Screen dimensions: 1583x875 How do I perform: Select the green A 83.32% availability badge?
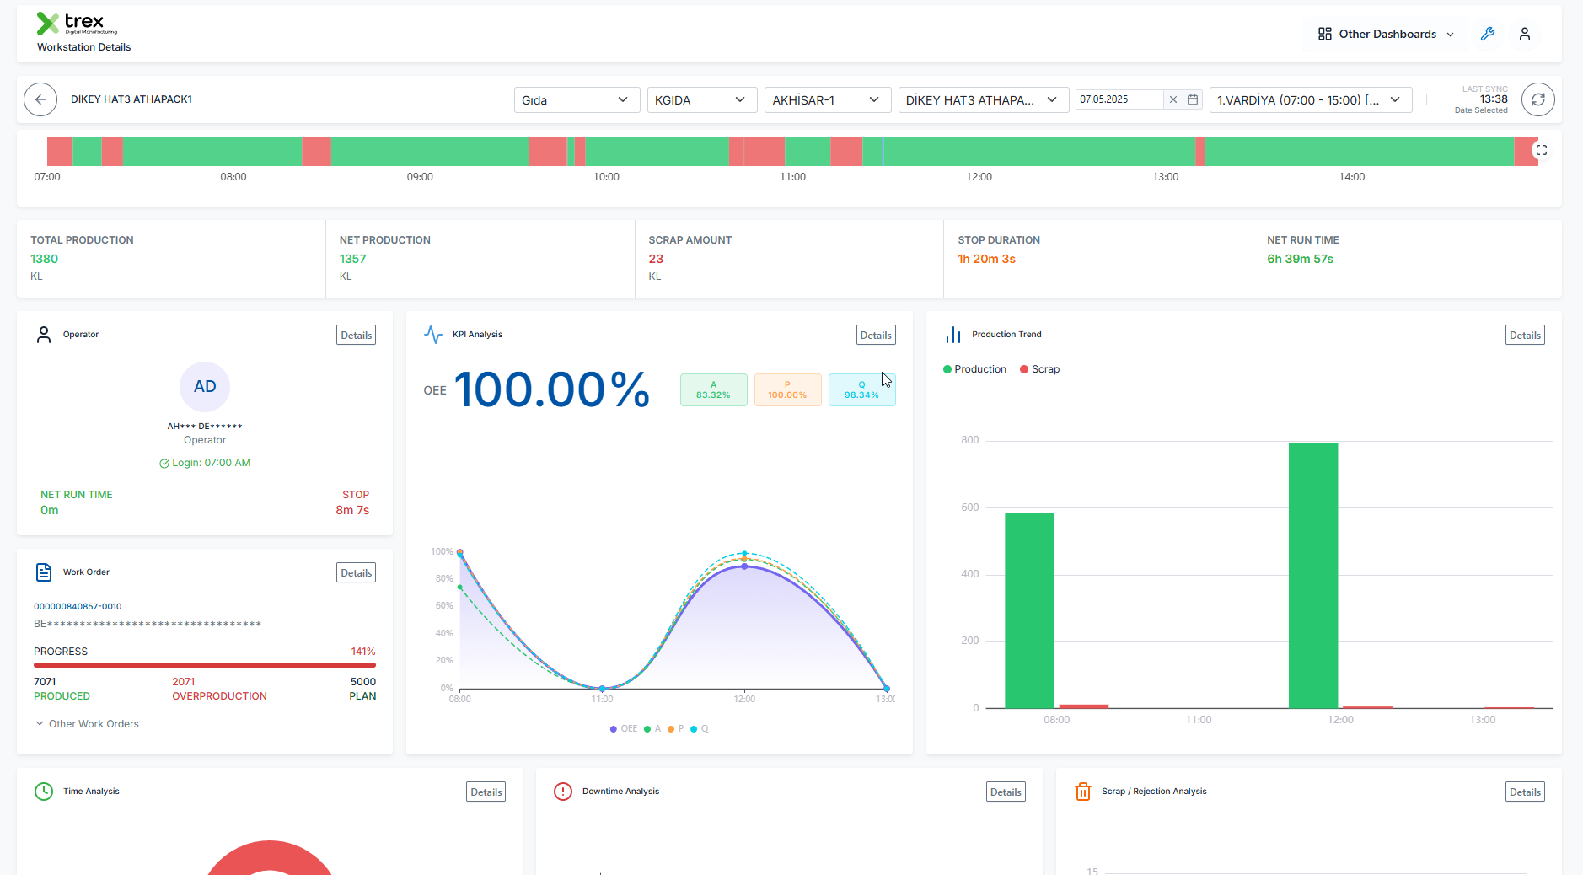tap(713, 390)
